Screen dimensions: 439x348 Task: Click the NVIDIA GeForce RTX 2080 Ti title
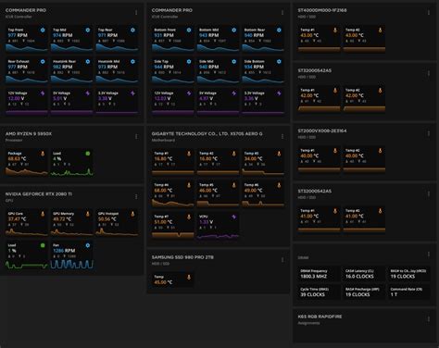click(39, 193)
